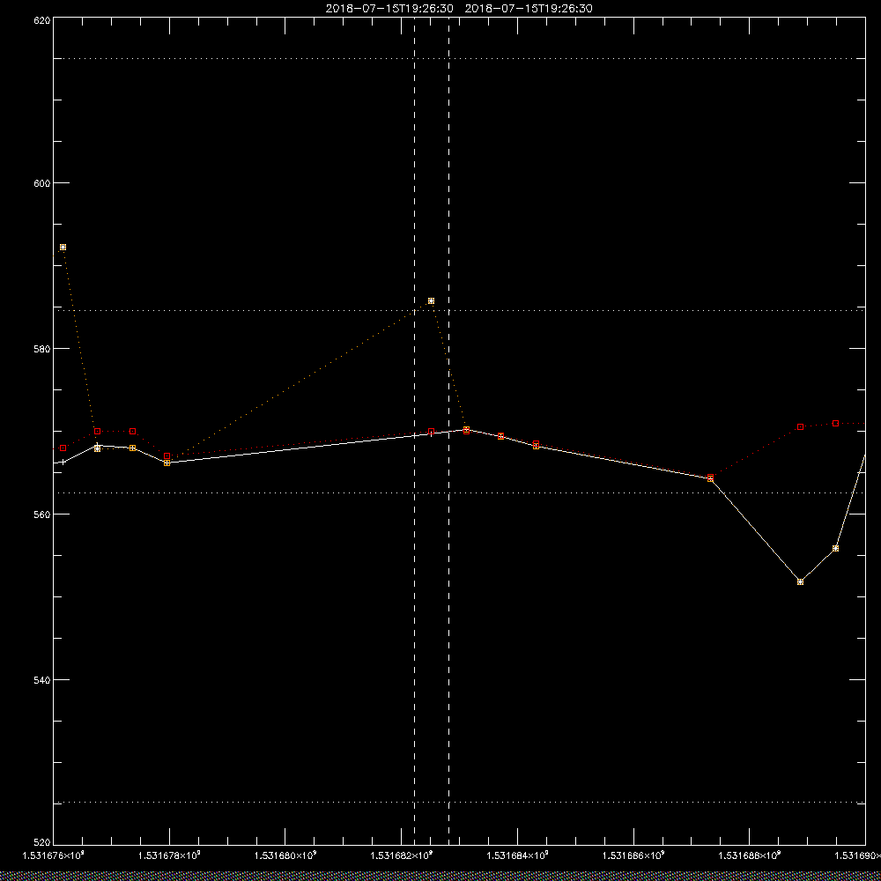This screenshot has width=881, height=881.
Task: Click the 1.531680×10⁹ x-axis label
Action: tap(285, 855)
